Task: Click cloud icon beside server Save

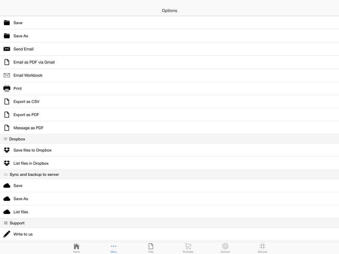Action: pos(7,186)
